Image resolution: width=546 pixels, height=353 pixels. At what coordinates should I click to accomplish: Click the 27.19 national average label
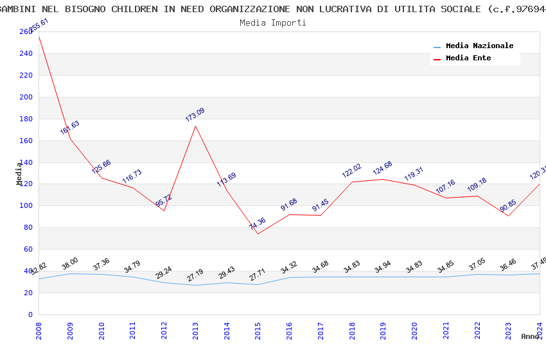(x=195, y=275)
